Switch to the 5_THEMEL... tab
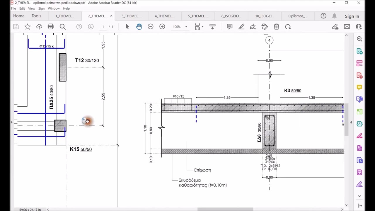 coord(198,16)
